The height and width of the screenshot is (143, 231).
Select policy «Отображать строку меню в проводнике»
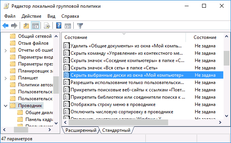pos(113,104)
